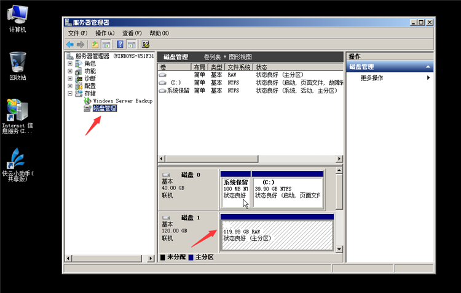Expand the 诊断 tree node
This screenshot has height=293, width=461.
click(x=70, y=78)
